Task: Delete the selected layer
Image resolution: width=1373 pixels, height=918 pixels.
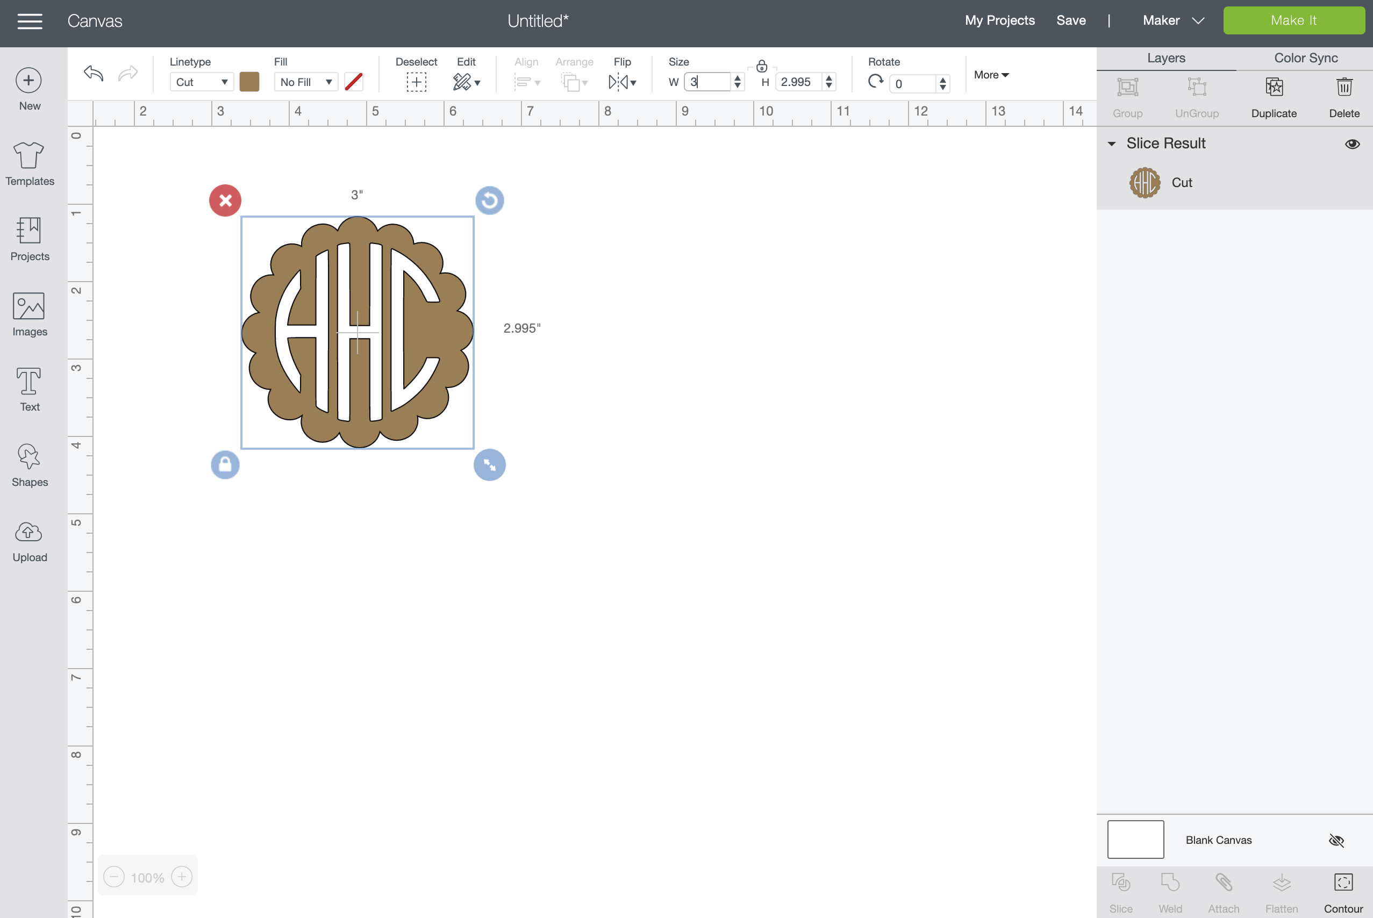Action: [x=1345, y=97]
